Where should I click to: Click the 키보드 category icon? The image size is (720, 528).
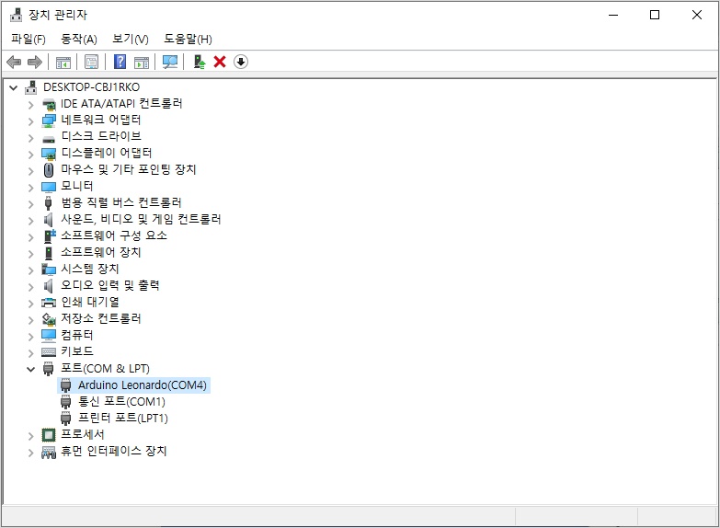coord(49,352)
